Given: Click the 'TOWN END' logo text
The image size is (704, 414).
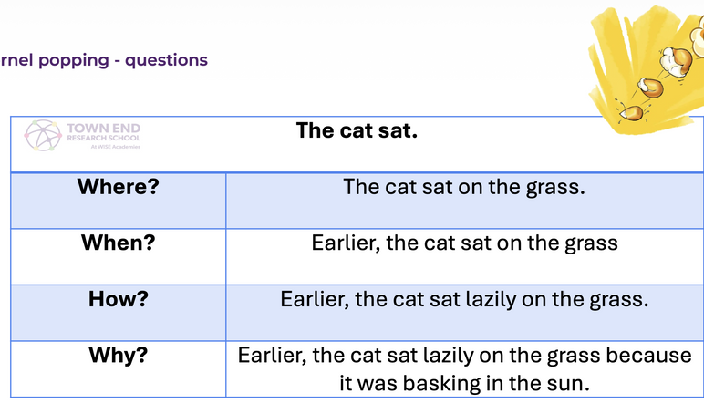Looking at the screenshot, I should (x=104, y=129).
